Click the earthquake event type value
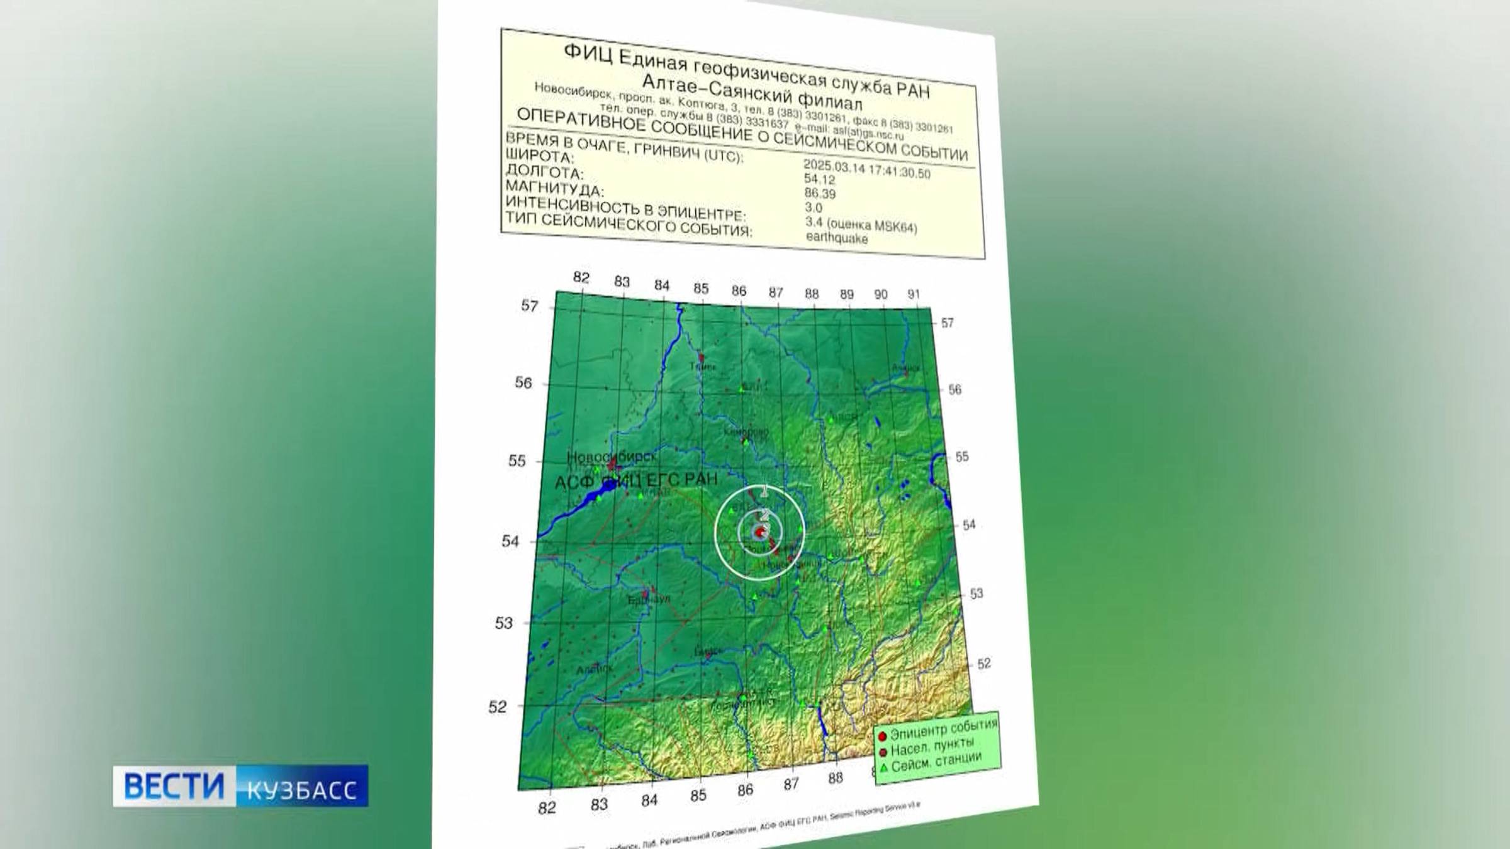 pos(837,238)
